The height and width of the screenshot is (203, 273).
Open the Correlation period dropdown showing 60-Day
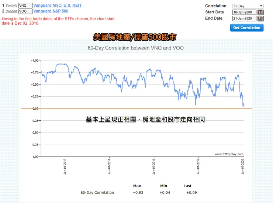tap(248, 6)
